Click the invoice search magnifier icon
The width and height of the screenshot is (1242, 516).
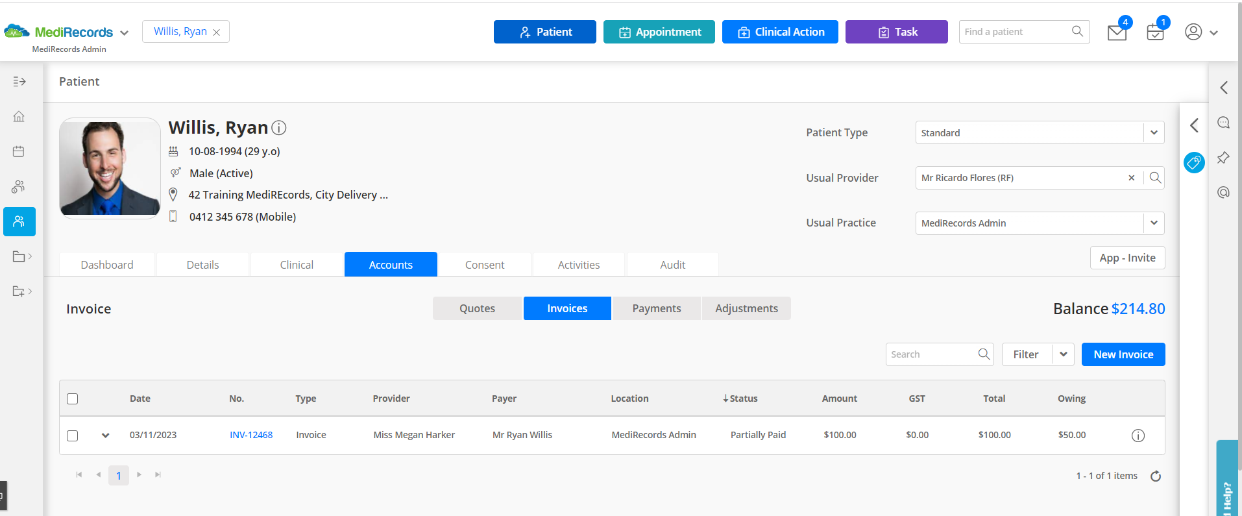[984, 354]
